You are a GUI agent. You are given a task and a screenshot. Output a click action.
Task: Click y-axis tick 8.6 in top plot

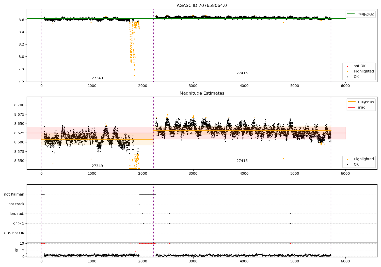[x=21, y=20]
